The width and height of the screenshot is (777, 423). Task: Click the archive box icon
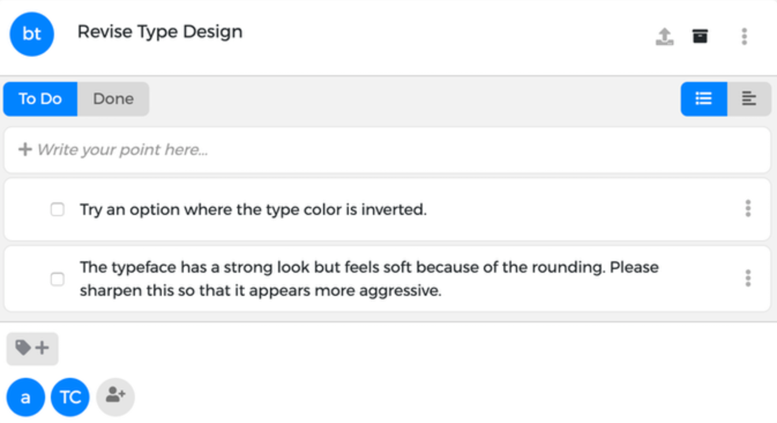700,36
